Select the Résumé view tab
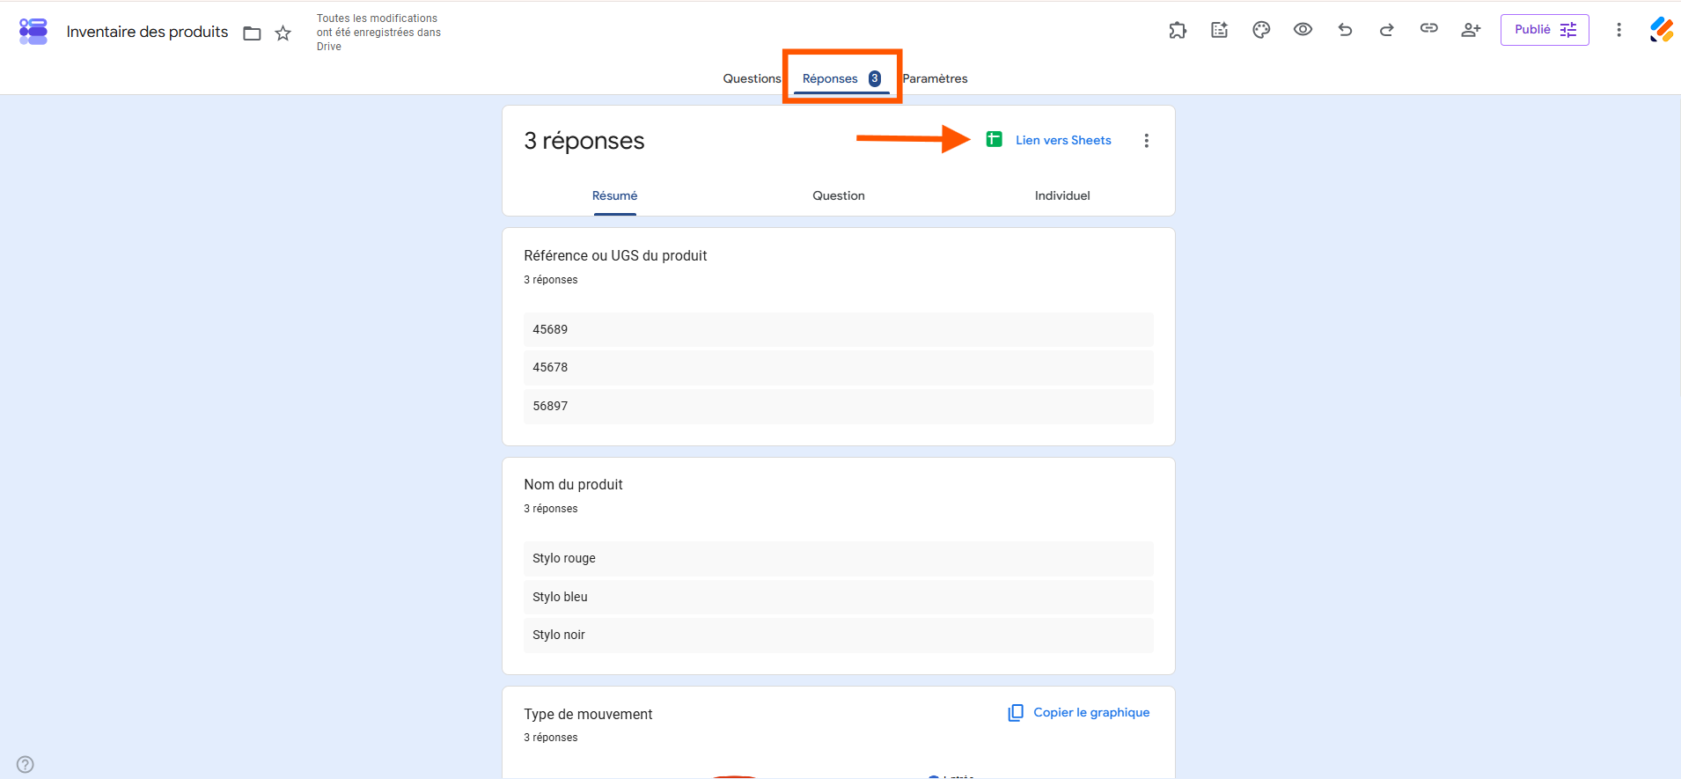The height and width of the screenshot is (779, 1681). (x=614, y=195)
